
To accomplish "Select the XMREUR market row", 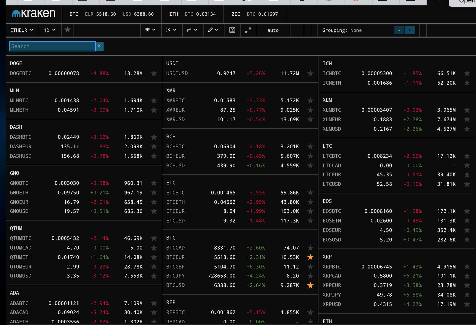I will click(x=240, y=110).
